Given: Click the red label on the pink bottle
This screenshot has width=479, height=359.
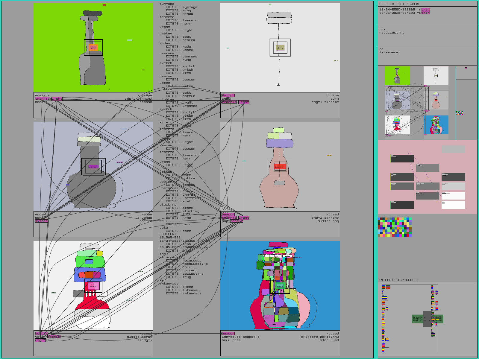Looking at the screenshot, I should tap(280, 167).
